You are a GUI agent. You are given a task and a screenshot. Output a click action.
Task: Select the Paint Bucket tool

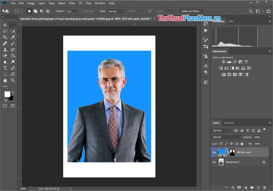(x=13, y=56)
